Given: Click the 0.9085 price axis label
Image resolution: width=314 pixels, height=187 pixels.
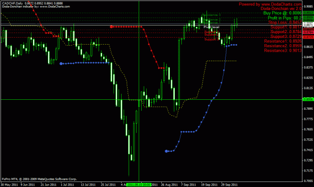Looking at the screenshot, I should 308,6.
